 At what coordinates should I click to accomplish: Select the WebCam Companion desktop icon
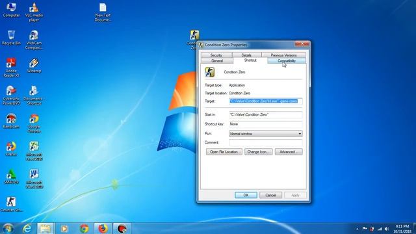pos(34,40)
